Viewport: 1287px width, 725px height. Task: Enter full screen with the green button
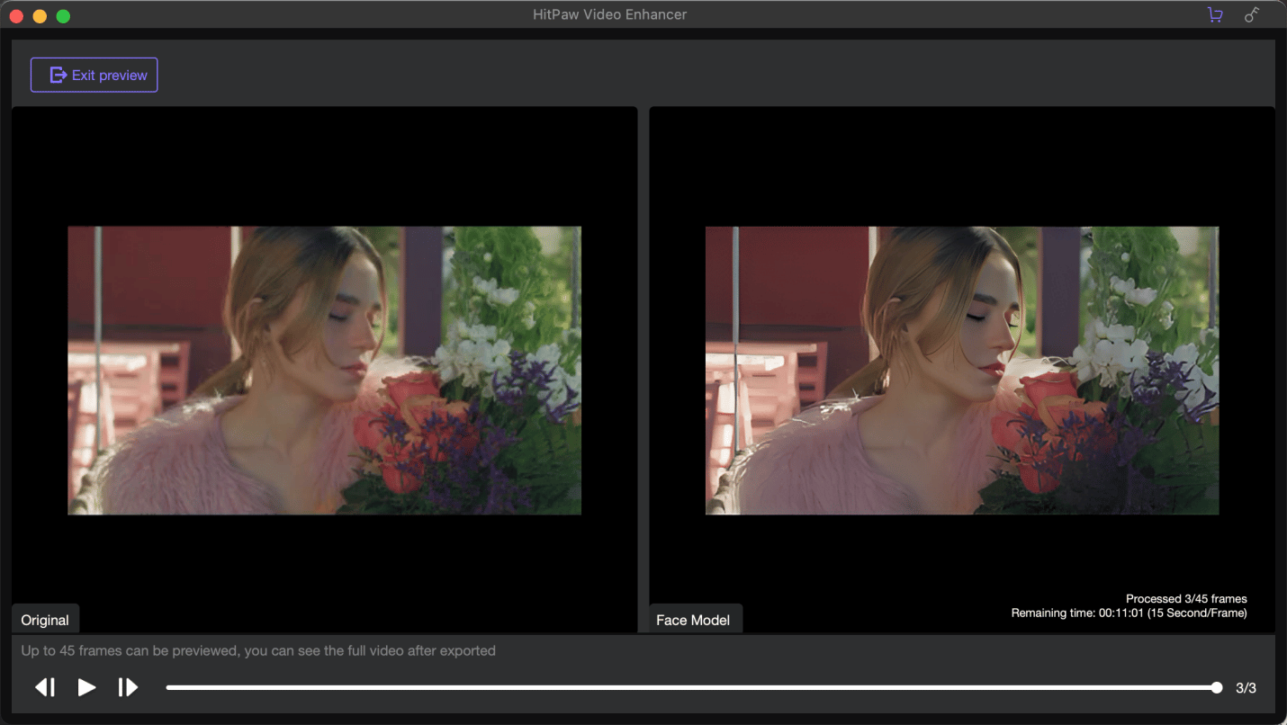(x=63, y=16)
